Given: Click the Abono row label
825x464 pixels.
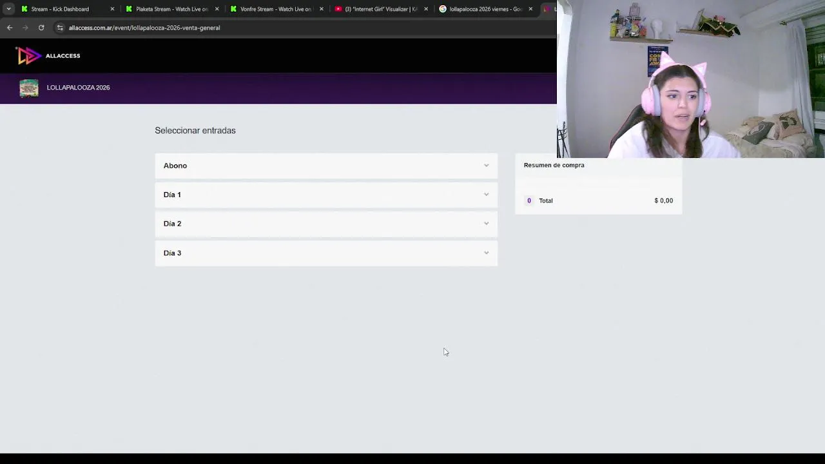Looking at the screenshot, I should tap(175, 166).
